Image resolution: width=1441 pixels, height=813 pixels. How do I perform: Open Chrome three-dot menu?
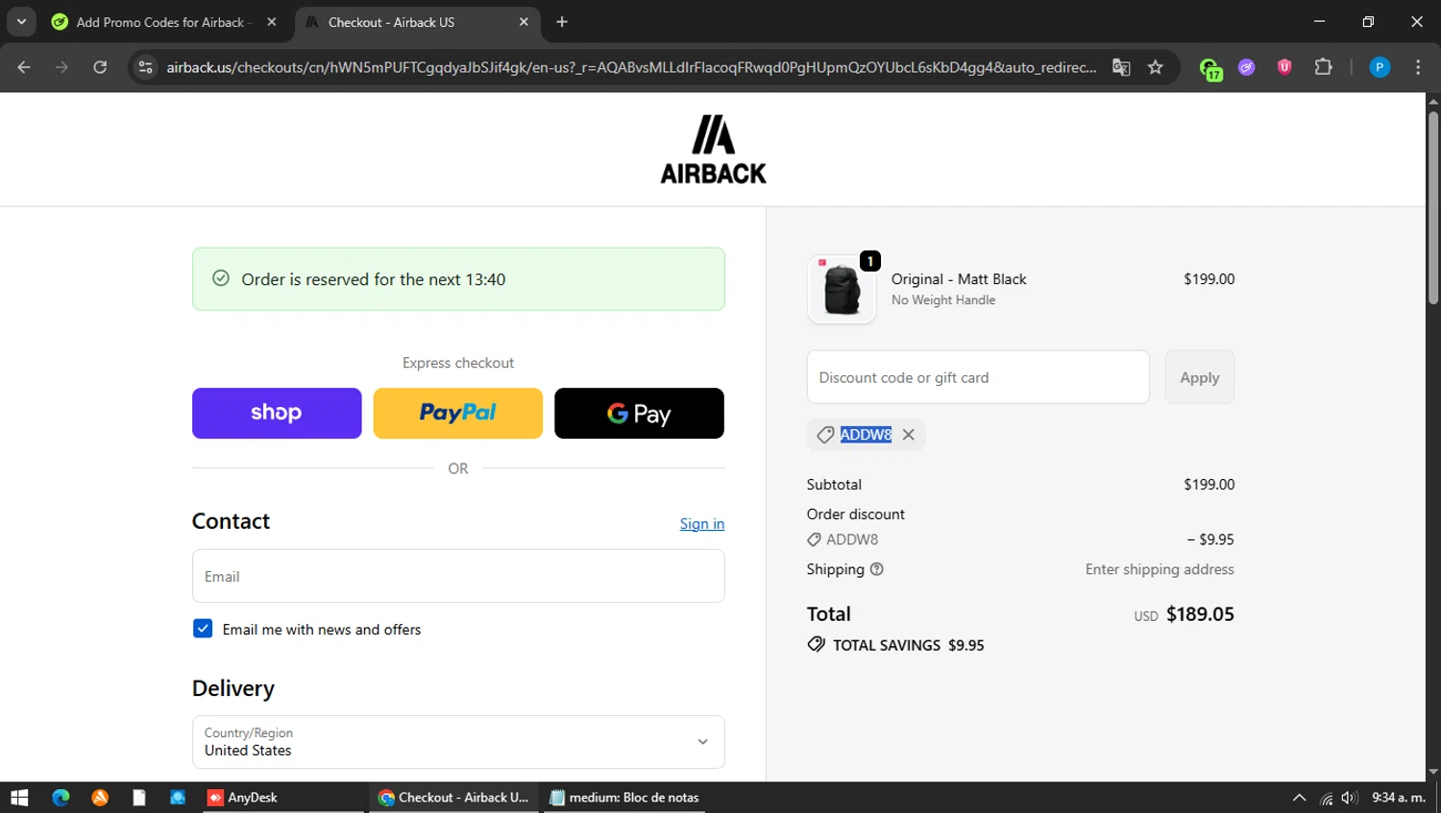tap(1418, 67)
